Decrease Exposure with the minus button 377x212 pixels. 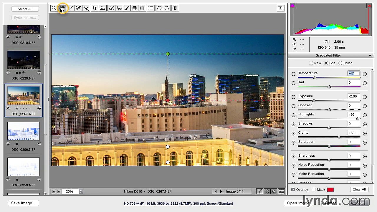pos(293,97)
